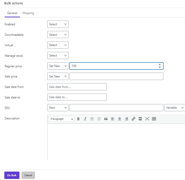This screenshot has height=180, width=185.
Task: Click the Sale date from field
Action: pyautogui.click(x=77, y=87)
